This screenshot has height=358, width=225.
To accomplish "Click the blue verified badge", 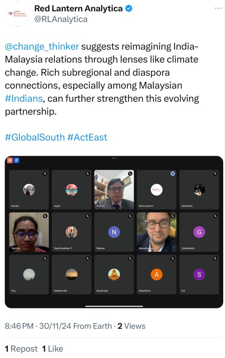I will [x=129, y=9].
